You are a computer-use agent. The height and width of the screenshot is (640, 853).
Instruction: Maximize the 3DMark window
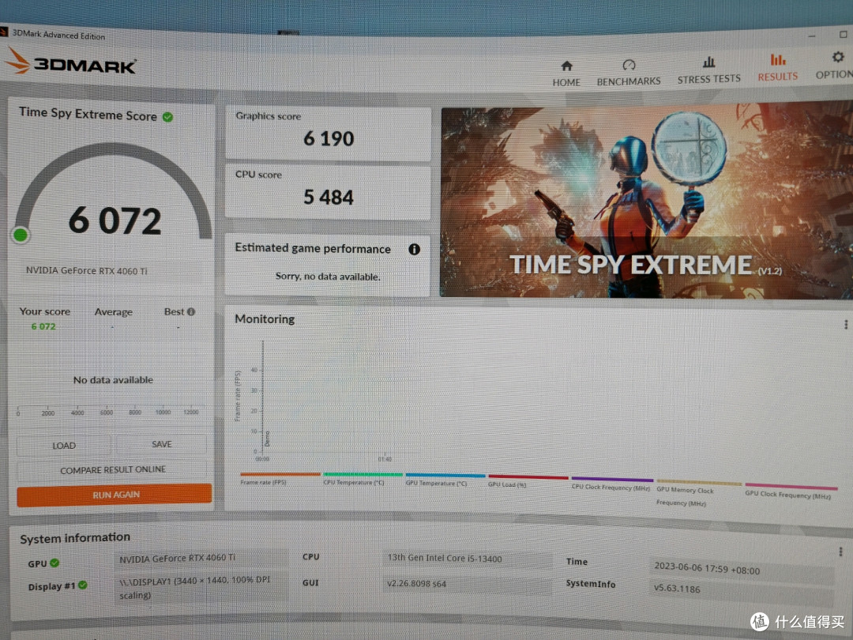tap(843, 34)
